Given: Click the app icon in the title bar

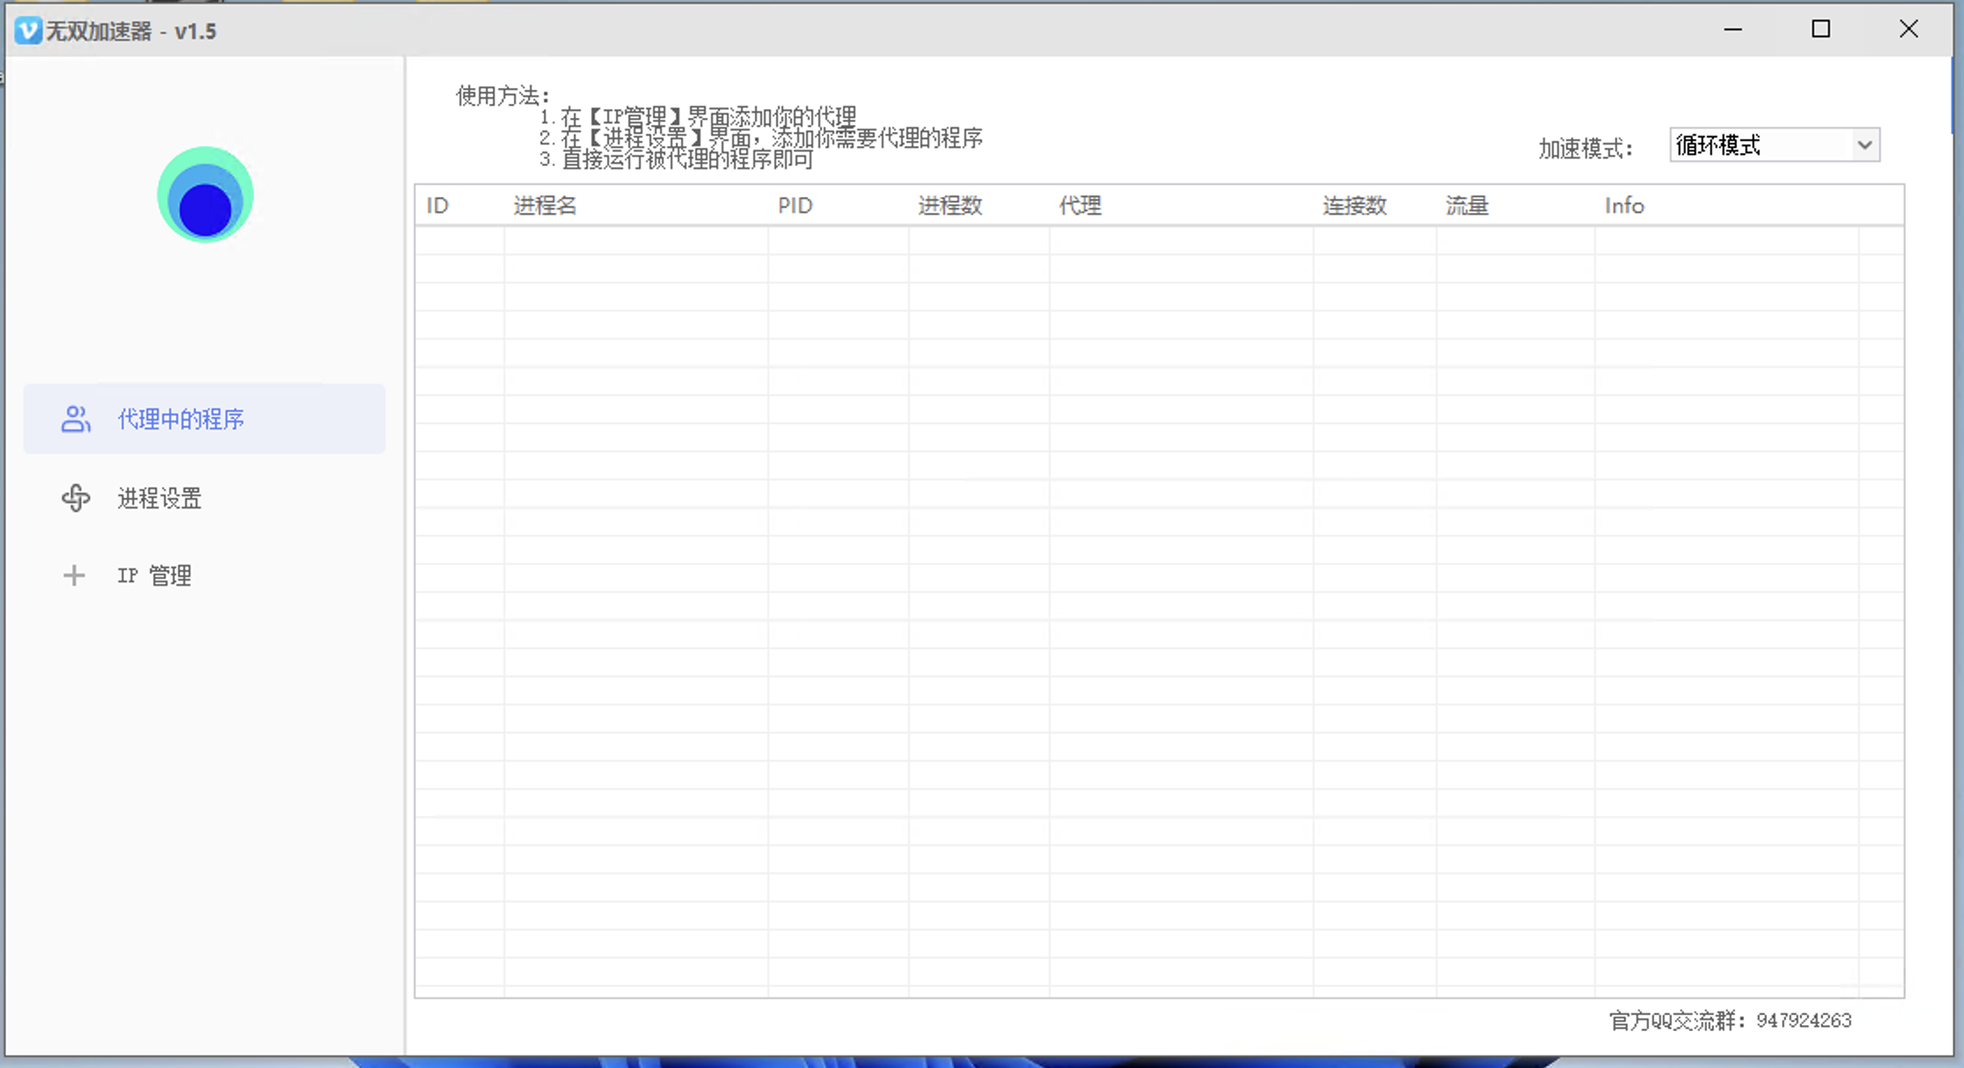Looking at the screenshot, I should (27, 31).
